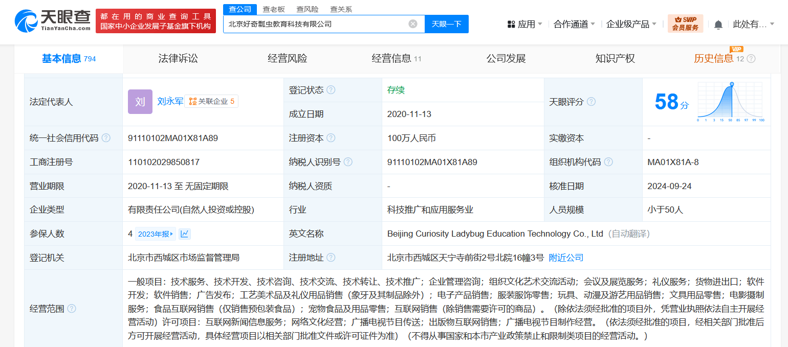Expand the 合作通道 dropdown
The width and height of the screenshot is (788, 347).
click(574, 24)
